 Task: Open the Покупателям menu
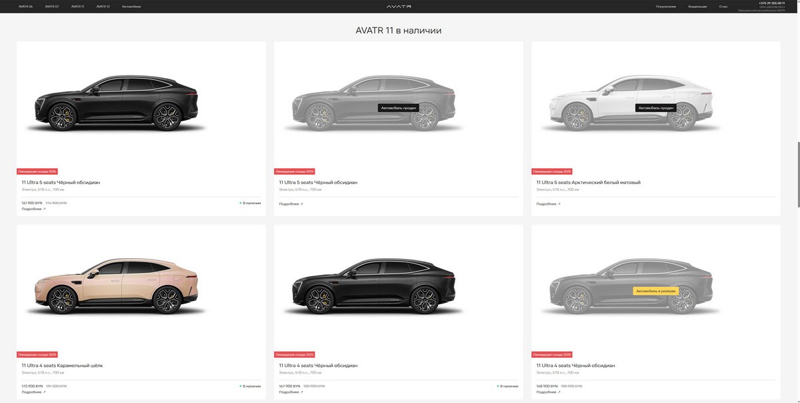[665, 6]
